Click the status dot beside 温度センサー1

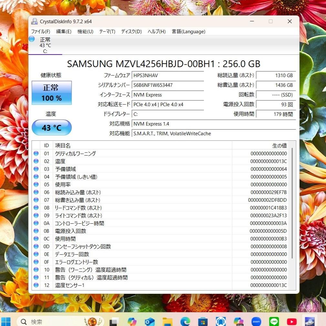tap(36, 285)
